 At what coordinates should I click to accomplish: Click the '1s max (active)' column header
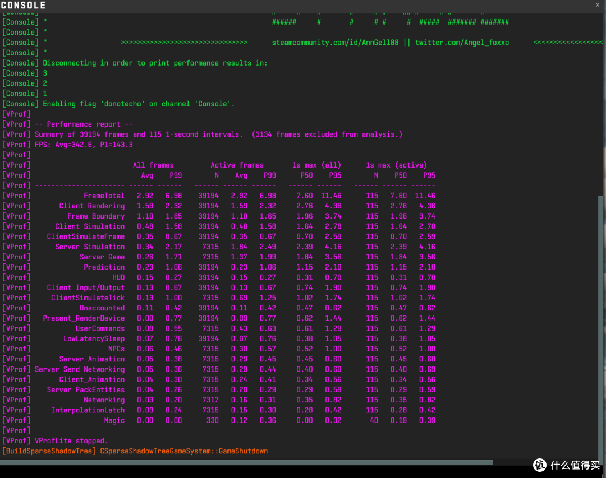pyautogui.click(x=396, y=165)
